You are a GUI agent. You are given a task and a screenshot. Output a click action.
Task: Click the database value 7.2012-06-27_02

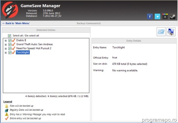(x=52, y=16)
